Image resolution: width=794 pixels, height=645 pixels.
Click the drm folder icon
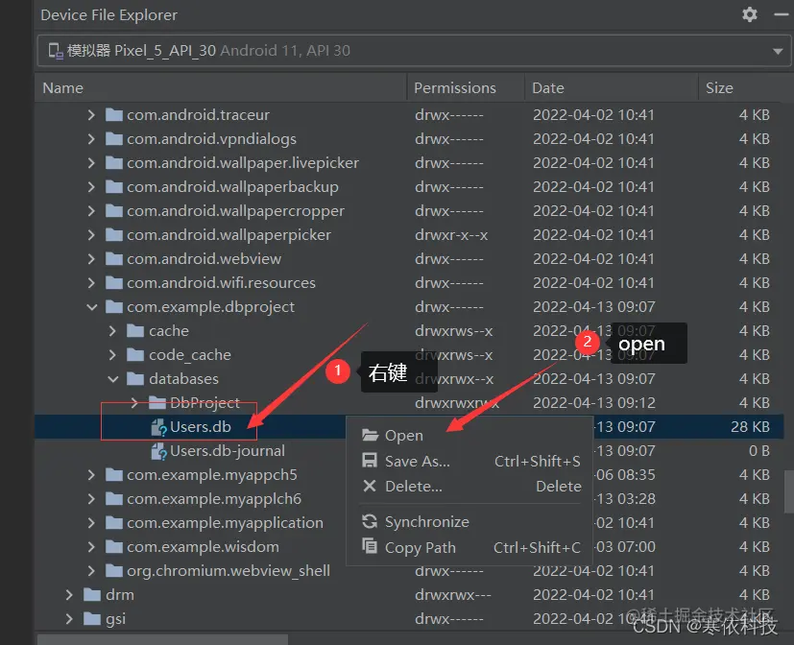[91, 595]
